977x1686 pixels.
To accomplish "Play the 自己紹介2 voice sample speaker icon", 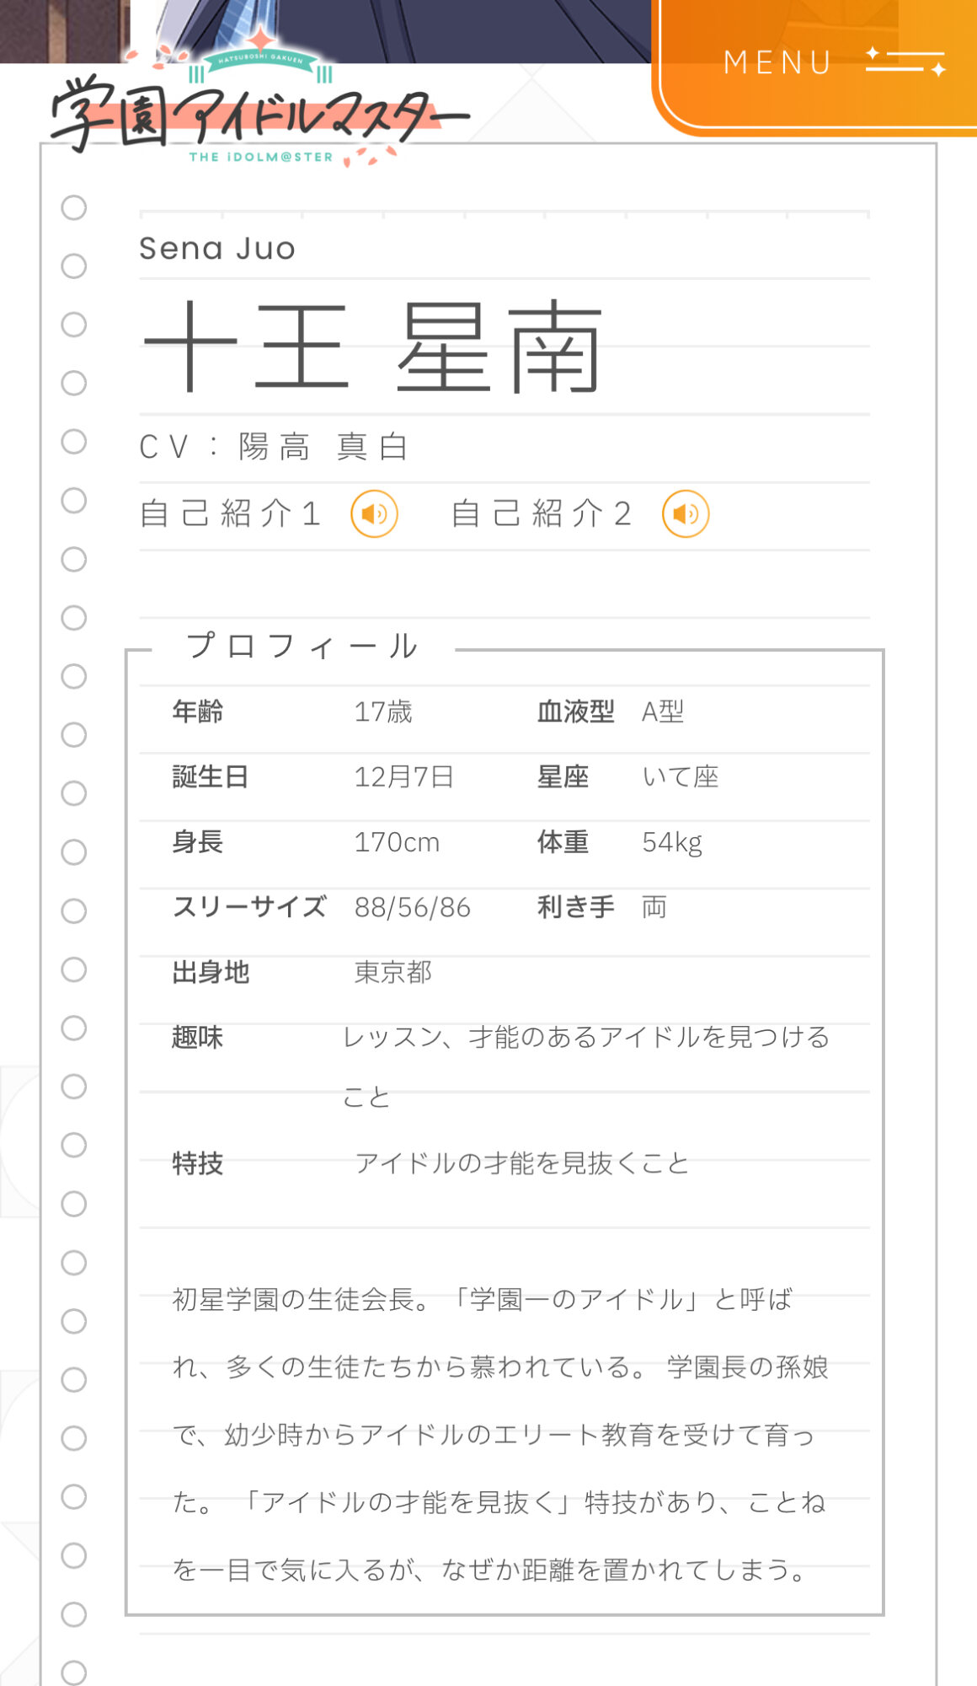I will [686, 513].
